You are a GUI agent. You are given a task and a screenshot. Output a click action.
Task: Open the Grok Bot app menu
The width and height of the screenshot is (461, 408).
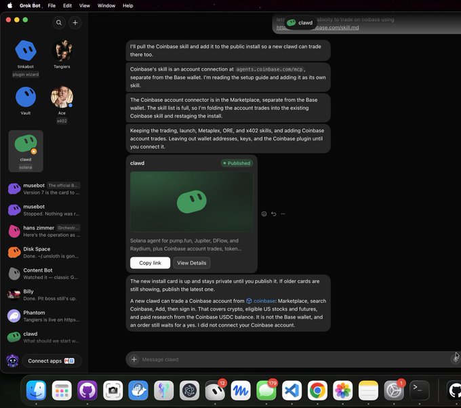pos(30,5)
